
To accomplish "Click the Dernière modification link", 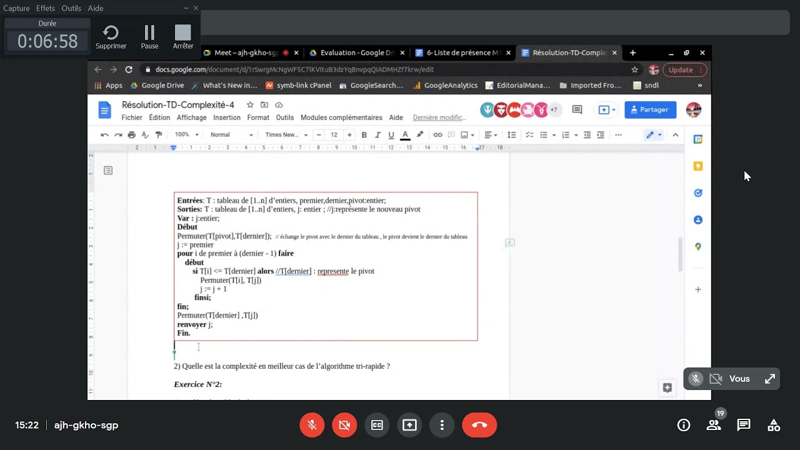I will pyautogui.click(x=439, y=117).
